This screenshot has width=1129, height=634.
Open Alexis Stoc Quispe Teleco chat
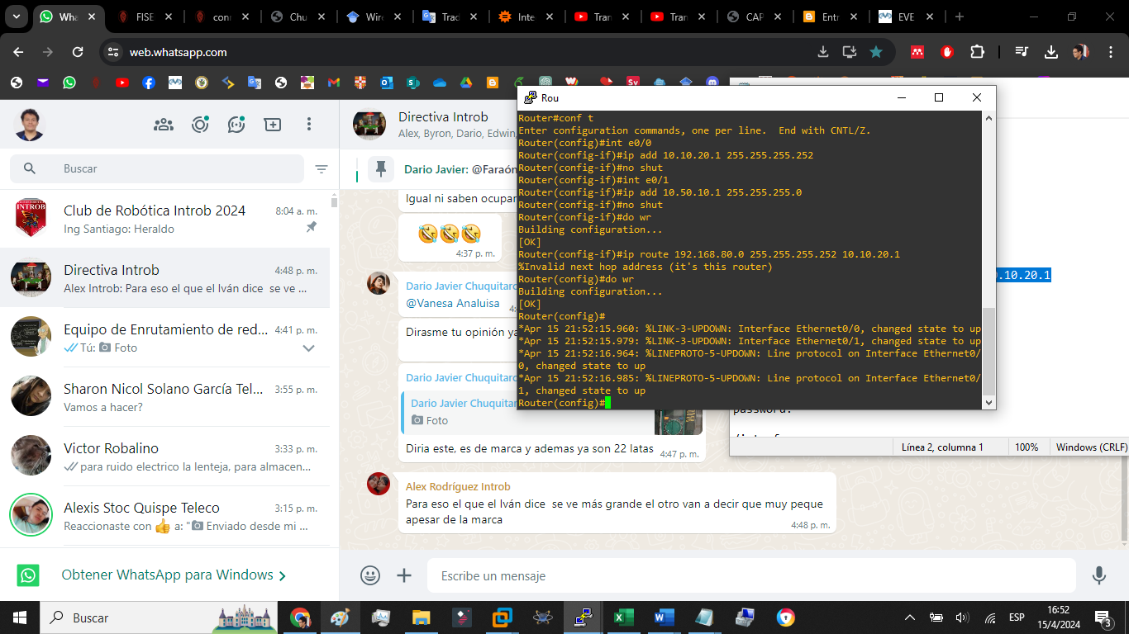click(x=165, y=517)
